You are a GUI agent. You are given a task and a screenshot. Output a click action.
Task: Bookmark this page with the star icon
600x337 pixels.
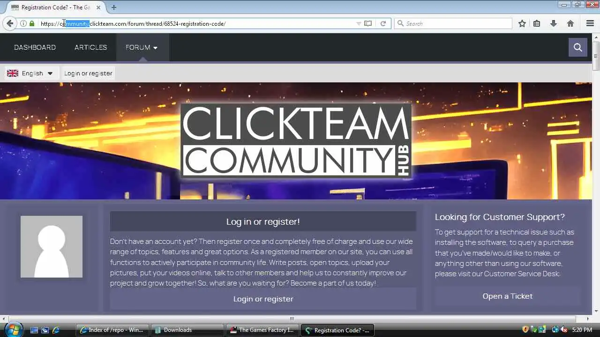[522, 23]
